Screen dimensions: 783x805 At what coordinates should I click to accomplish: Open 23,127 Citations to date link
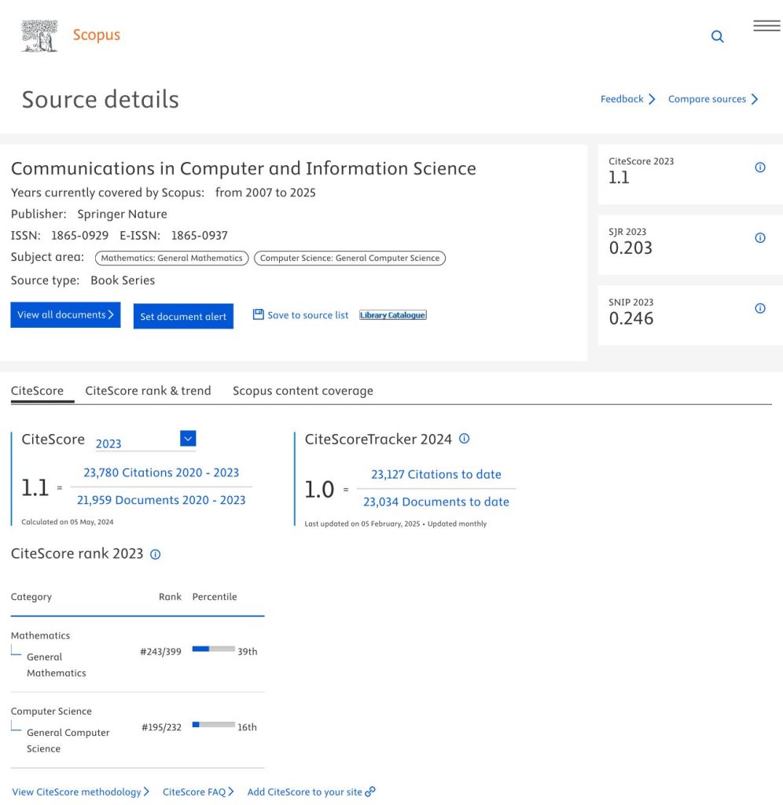click(x=436, y=474)
